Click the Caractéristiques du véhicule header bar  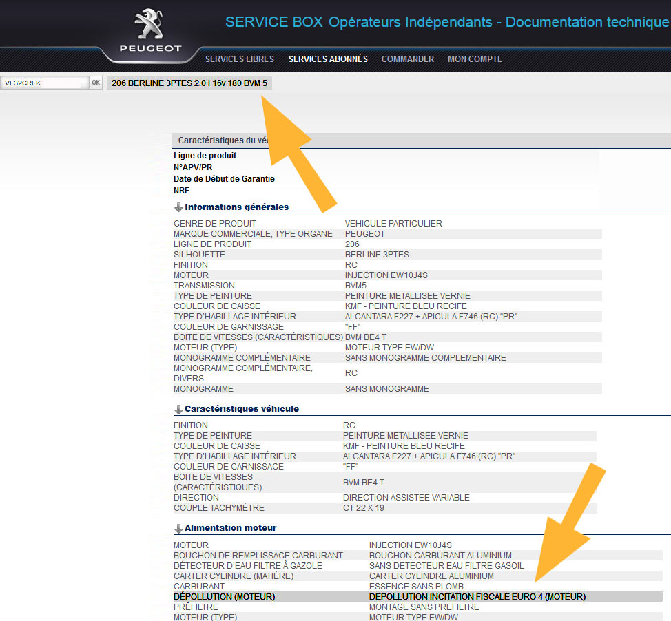point(220,140)
